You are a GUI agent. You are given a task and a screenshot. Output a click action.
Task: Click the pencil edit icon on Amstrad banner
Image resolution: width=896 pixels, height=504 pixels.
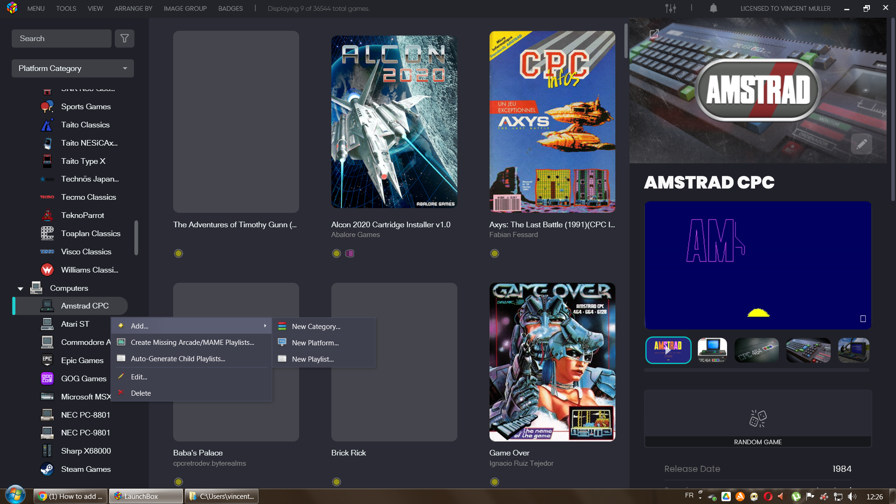[861, 144]
